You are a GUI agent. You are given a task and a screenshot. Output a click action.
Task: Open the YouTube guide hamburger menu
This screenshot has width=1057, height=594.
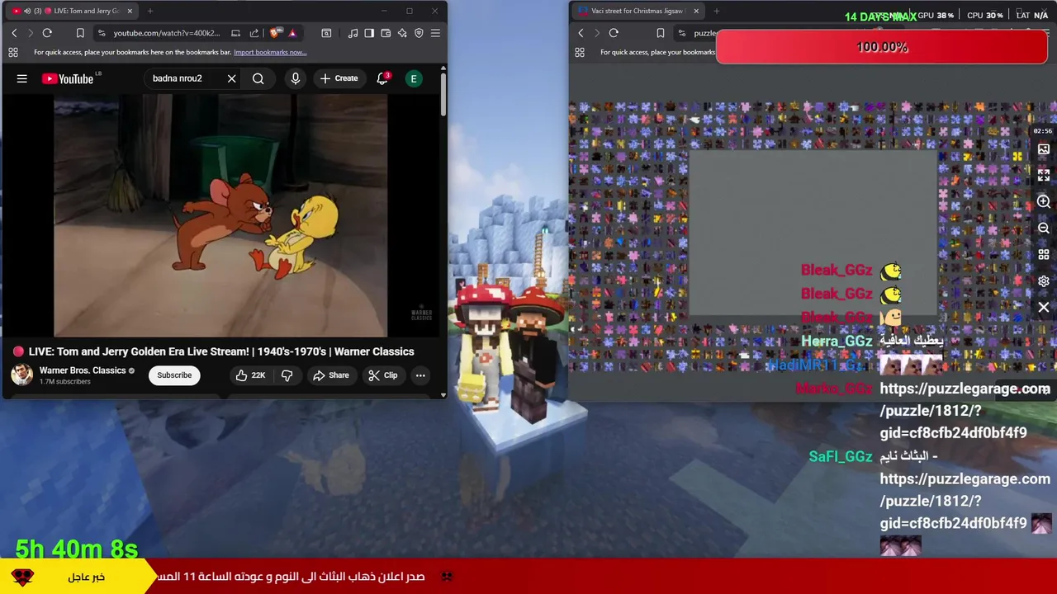pos(22,78)
